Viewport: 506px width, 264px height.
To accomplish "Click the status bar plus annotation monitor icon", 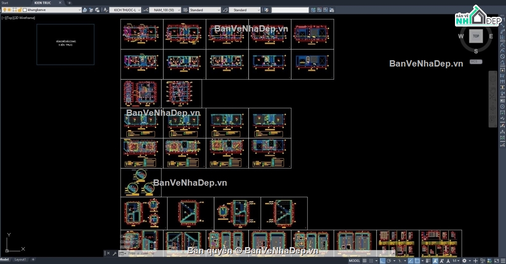I will (x=475, y=261).
